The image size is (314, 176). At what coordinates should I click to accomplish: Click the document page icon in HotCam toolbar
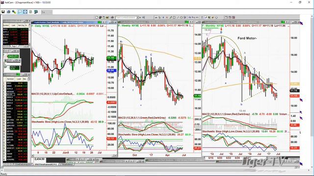[30, 12]
